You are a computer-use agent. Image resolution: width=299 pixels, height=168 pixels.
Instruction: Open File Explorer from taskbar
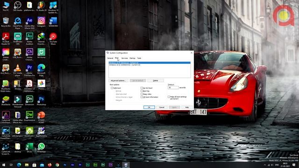coord(27,165)
